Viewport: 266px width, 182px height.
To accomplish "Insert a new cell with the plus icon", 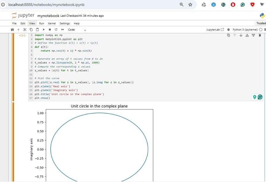I will point(18,29).
